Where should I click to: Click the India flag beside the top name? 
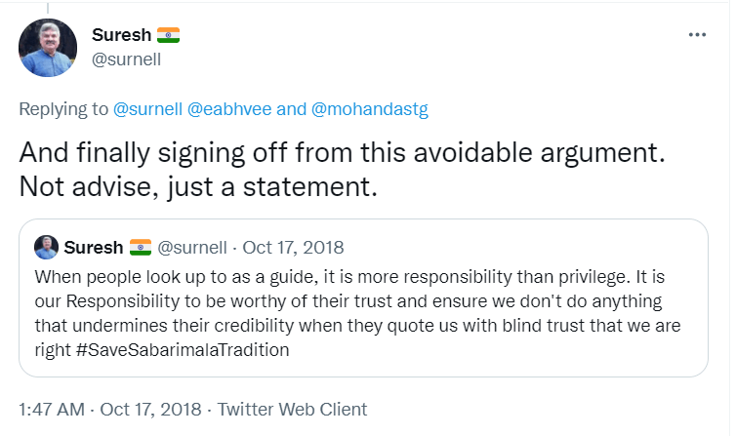[x=169, y=36]
